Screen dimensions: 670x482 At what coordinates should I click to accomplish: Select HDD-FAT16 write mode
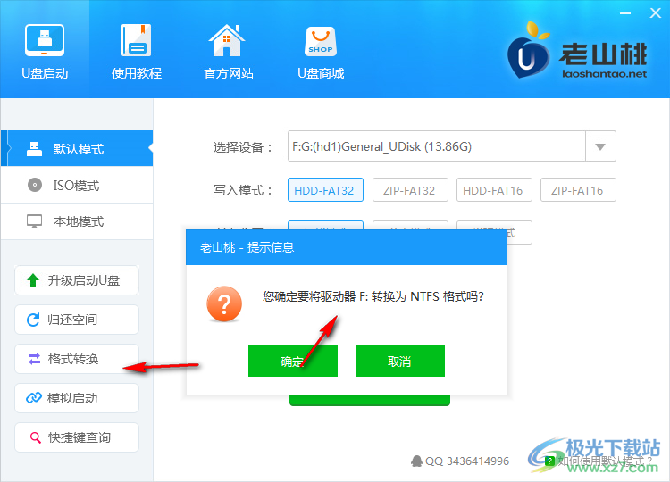point(494,190)
